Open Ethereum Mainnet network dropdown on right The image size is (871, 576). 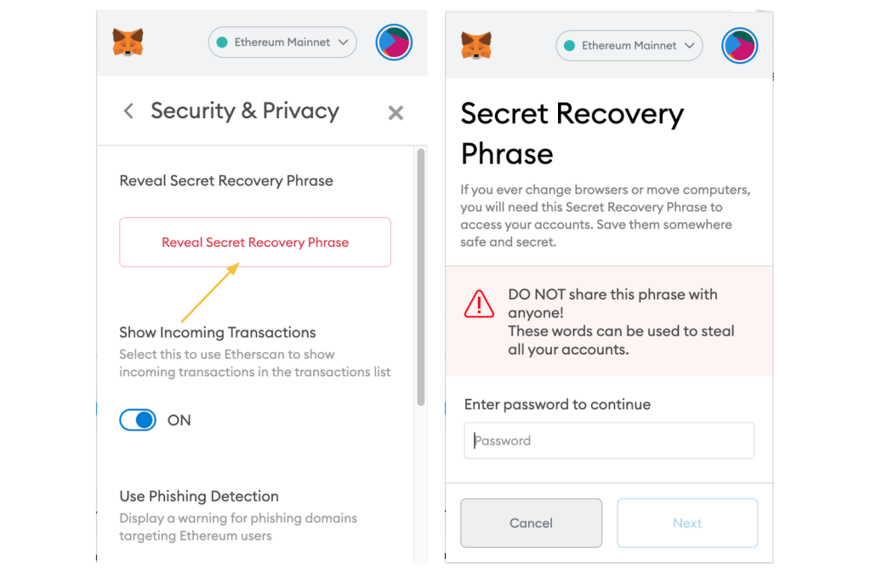tap(629, 46)
